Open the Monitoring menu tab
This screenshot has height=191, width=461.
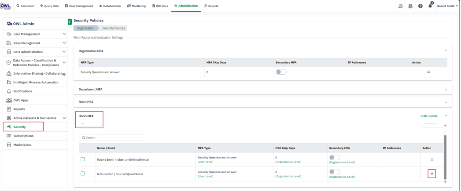[136, 6]
